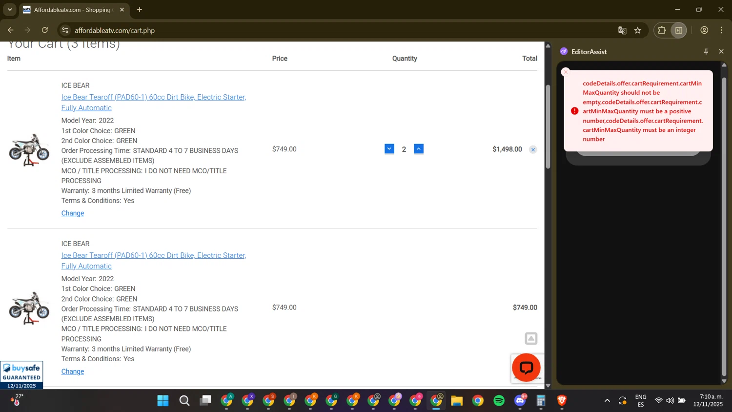Click the Quantity column header
This screenshot has width=732, height=412.
point(405,59)
